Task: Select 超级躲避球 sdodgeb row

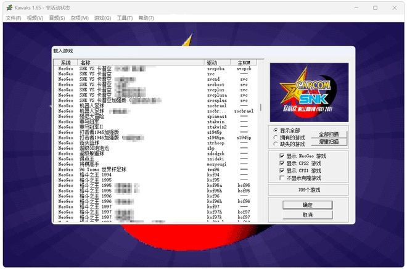Action: pos(155,154)
